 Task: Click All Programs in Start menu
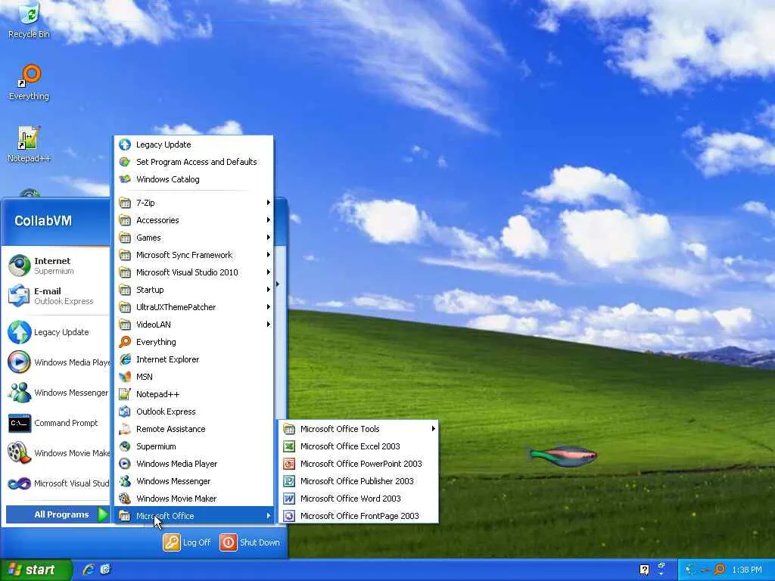(x=58, y=514)
